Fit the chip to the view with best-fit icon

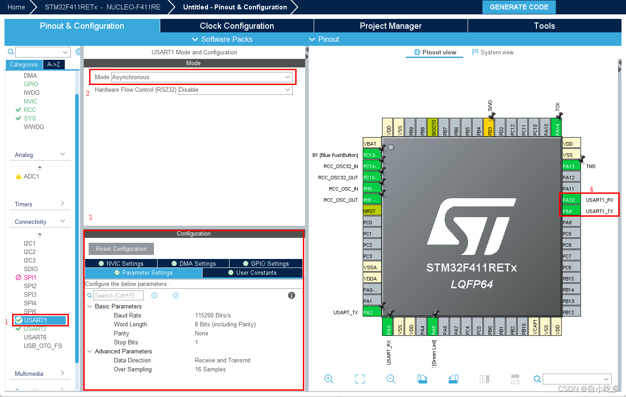pos(360,379)
